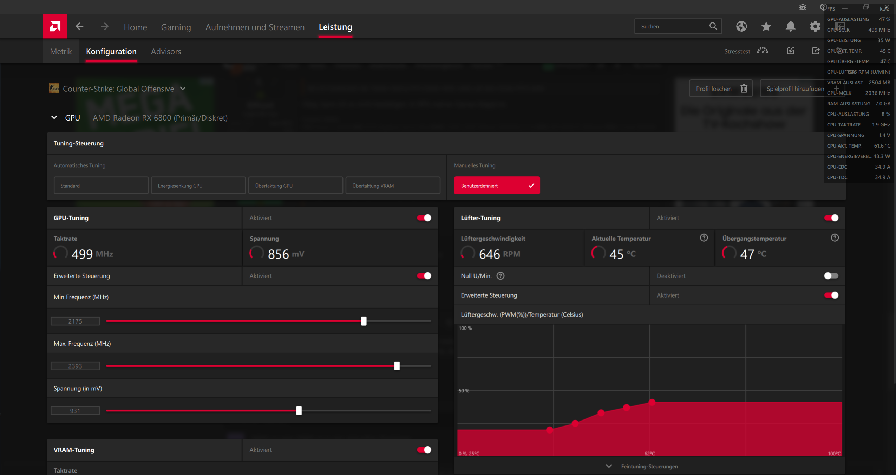This screenshot has width=896, height=475.
Task: Enable the Null U/Min. toggle
Action: tap(831, 276)
